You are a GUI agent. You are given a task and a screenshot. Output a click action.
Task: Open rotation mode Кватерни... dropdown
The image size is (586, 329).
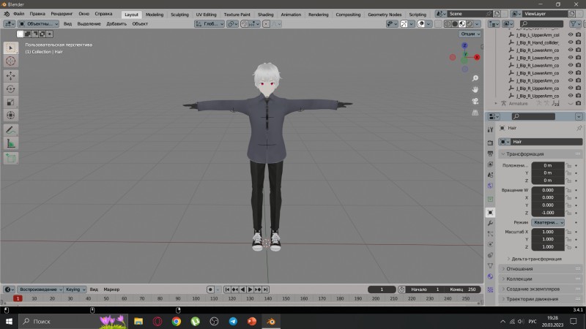pyautogui.click(x=548, y=222)
